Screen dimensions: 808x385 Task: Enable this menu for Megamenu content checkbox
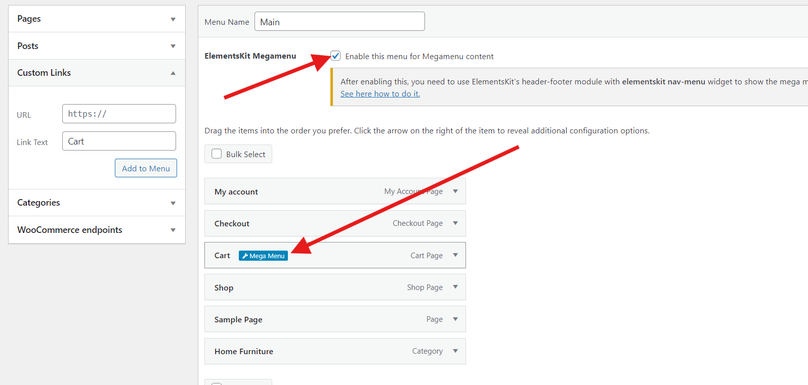[335, 56]
